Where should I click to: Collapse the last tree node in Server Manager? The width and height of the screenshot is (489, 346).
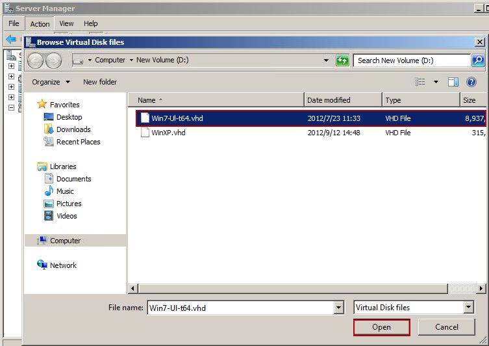click(11, 108)
